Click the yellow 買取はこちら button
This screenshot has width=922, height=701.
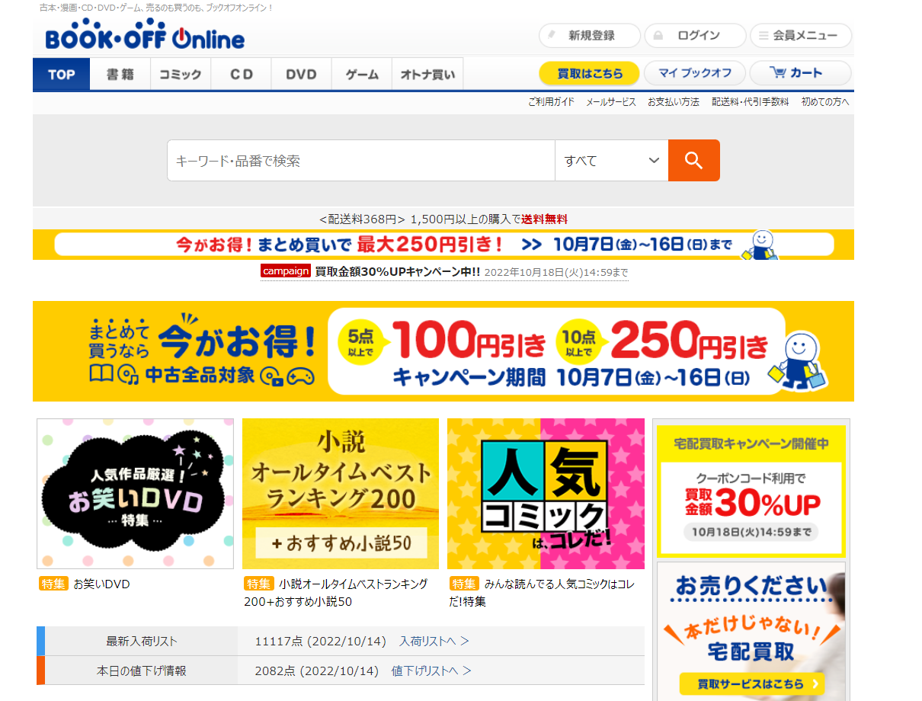pyautogui.click(x=590, y=73)
